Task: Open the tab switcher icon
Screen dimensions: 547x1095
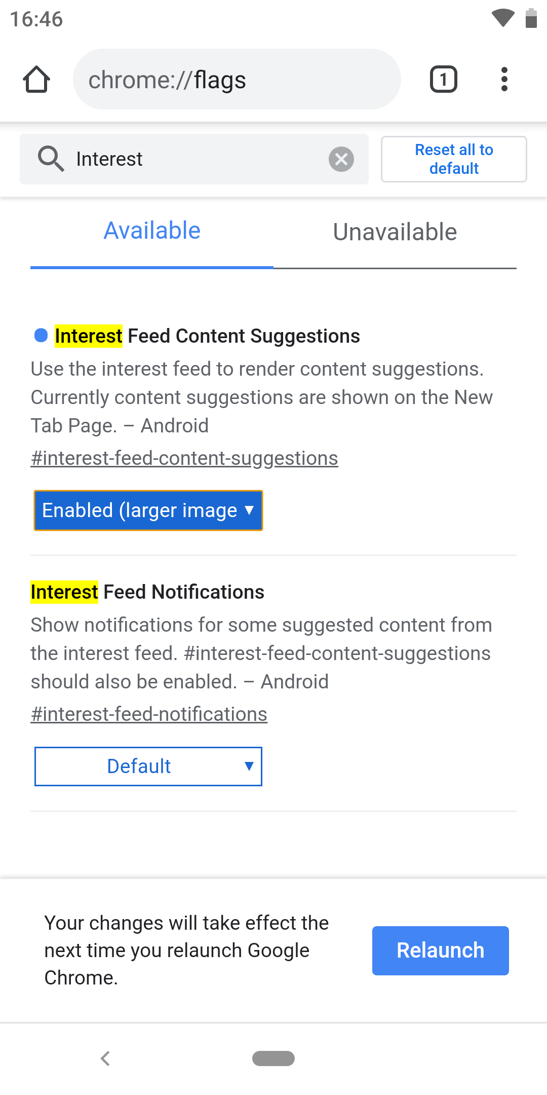Action: tap(444, 80)
